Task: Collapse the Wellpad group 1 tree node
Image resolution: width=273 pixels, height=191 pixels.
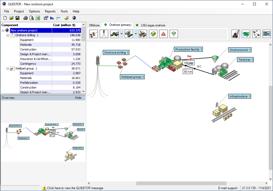Action: pos(8,68)
